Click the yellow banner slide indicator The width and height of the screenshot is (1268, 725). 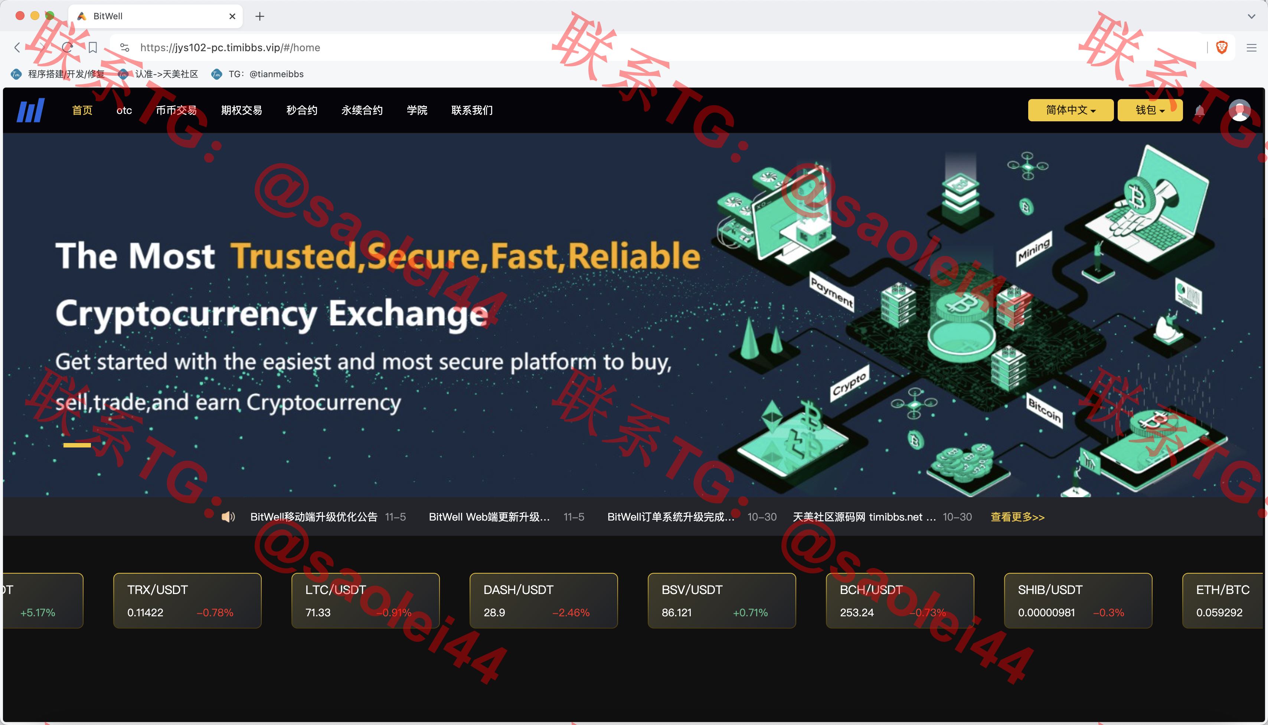[77, 445]
